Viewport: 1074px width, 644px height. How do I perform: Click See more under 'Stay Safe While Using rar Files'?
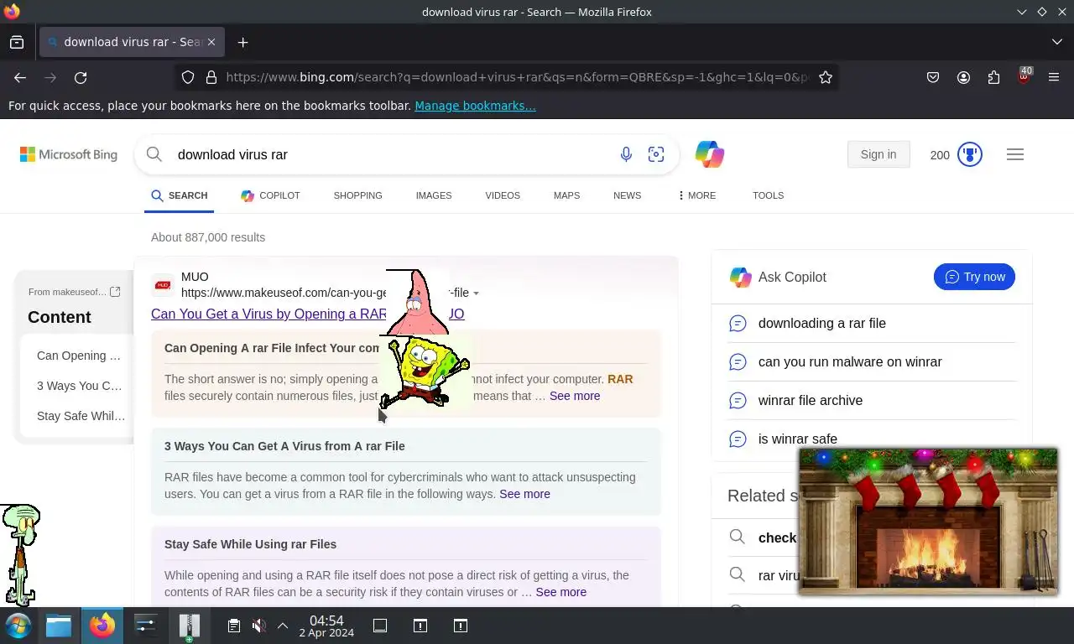click(560, 592)
